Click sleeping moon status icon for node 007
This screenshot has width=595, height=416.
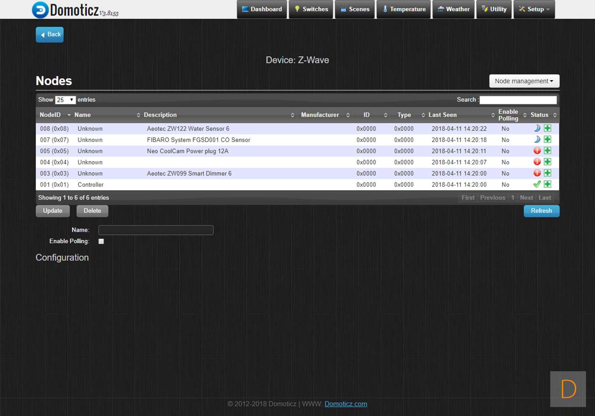537,140
